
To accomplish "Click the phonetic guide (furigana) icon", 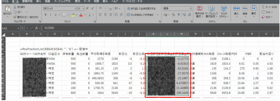I will tap(90, 15).
